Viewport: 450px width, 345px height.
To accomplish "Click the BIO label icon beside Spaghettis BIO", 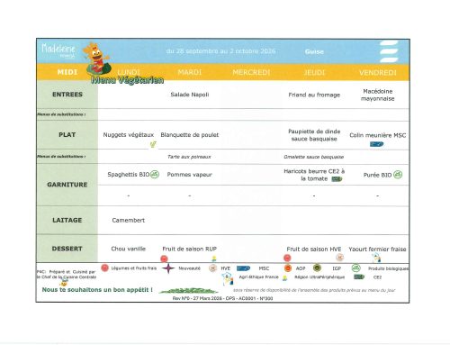I will tap(155, 174).
